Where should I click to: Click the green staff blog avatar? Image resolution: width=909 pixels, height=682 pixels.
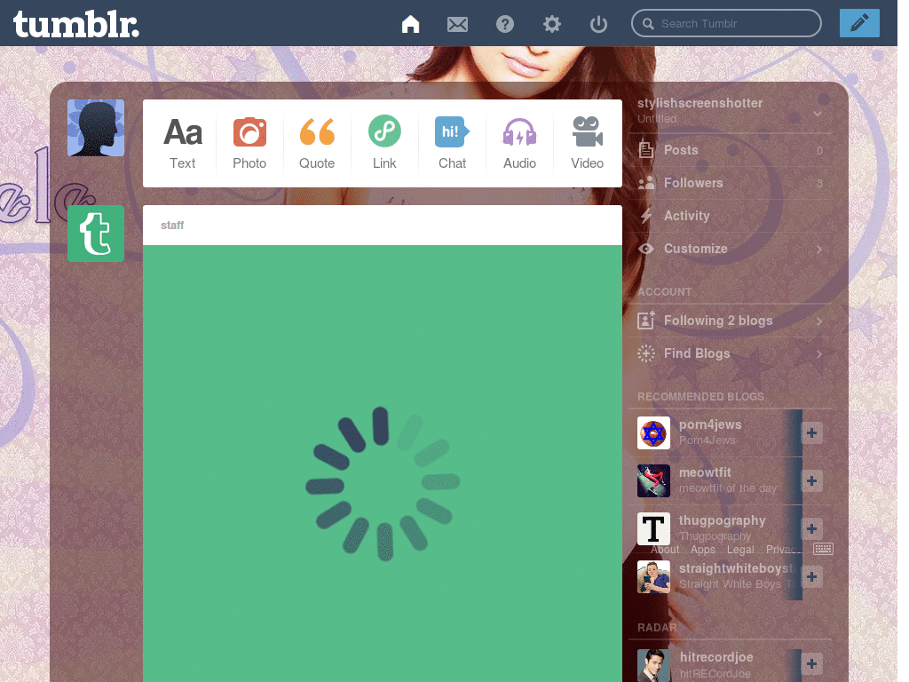coord(96,234)
